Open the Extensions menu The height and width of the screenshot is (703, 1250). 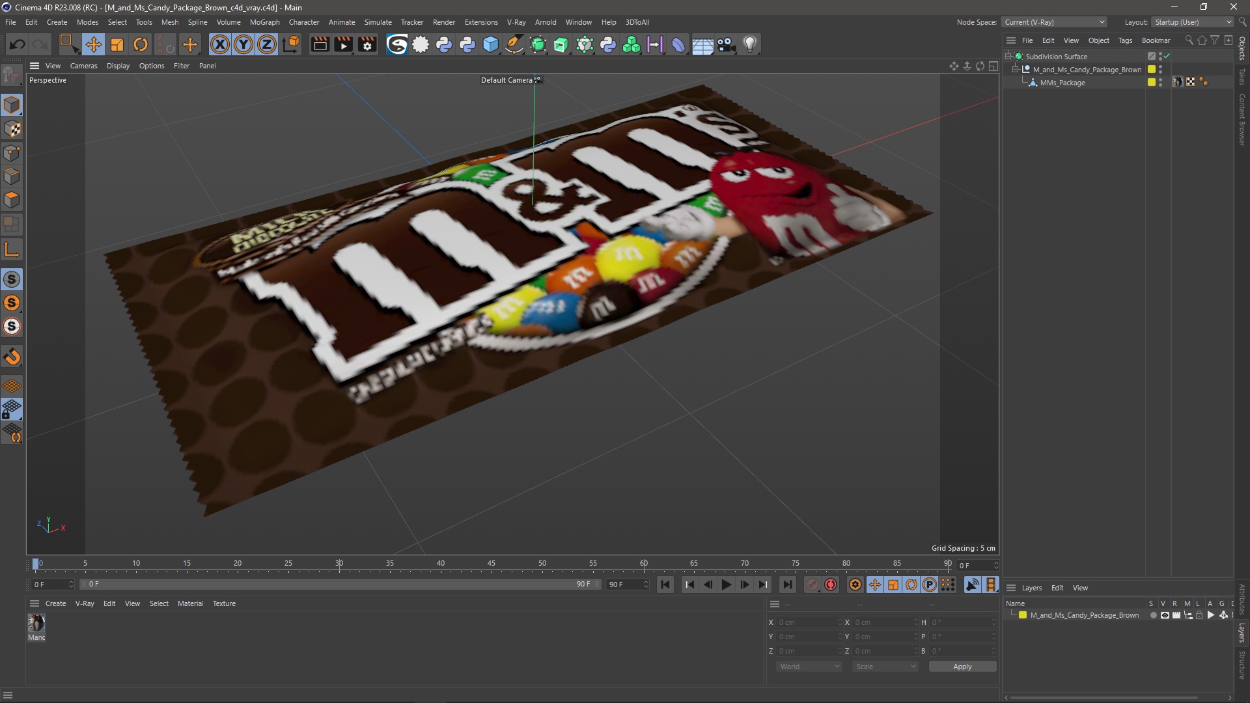481,22
